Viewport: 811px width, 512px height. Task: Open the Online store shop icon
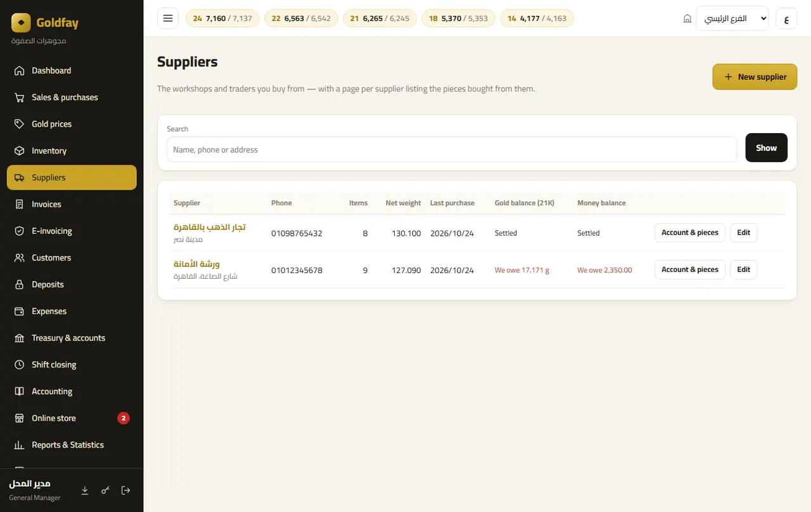(20, 418)
